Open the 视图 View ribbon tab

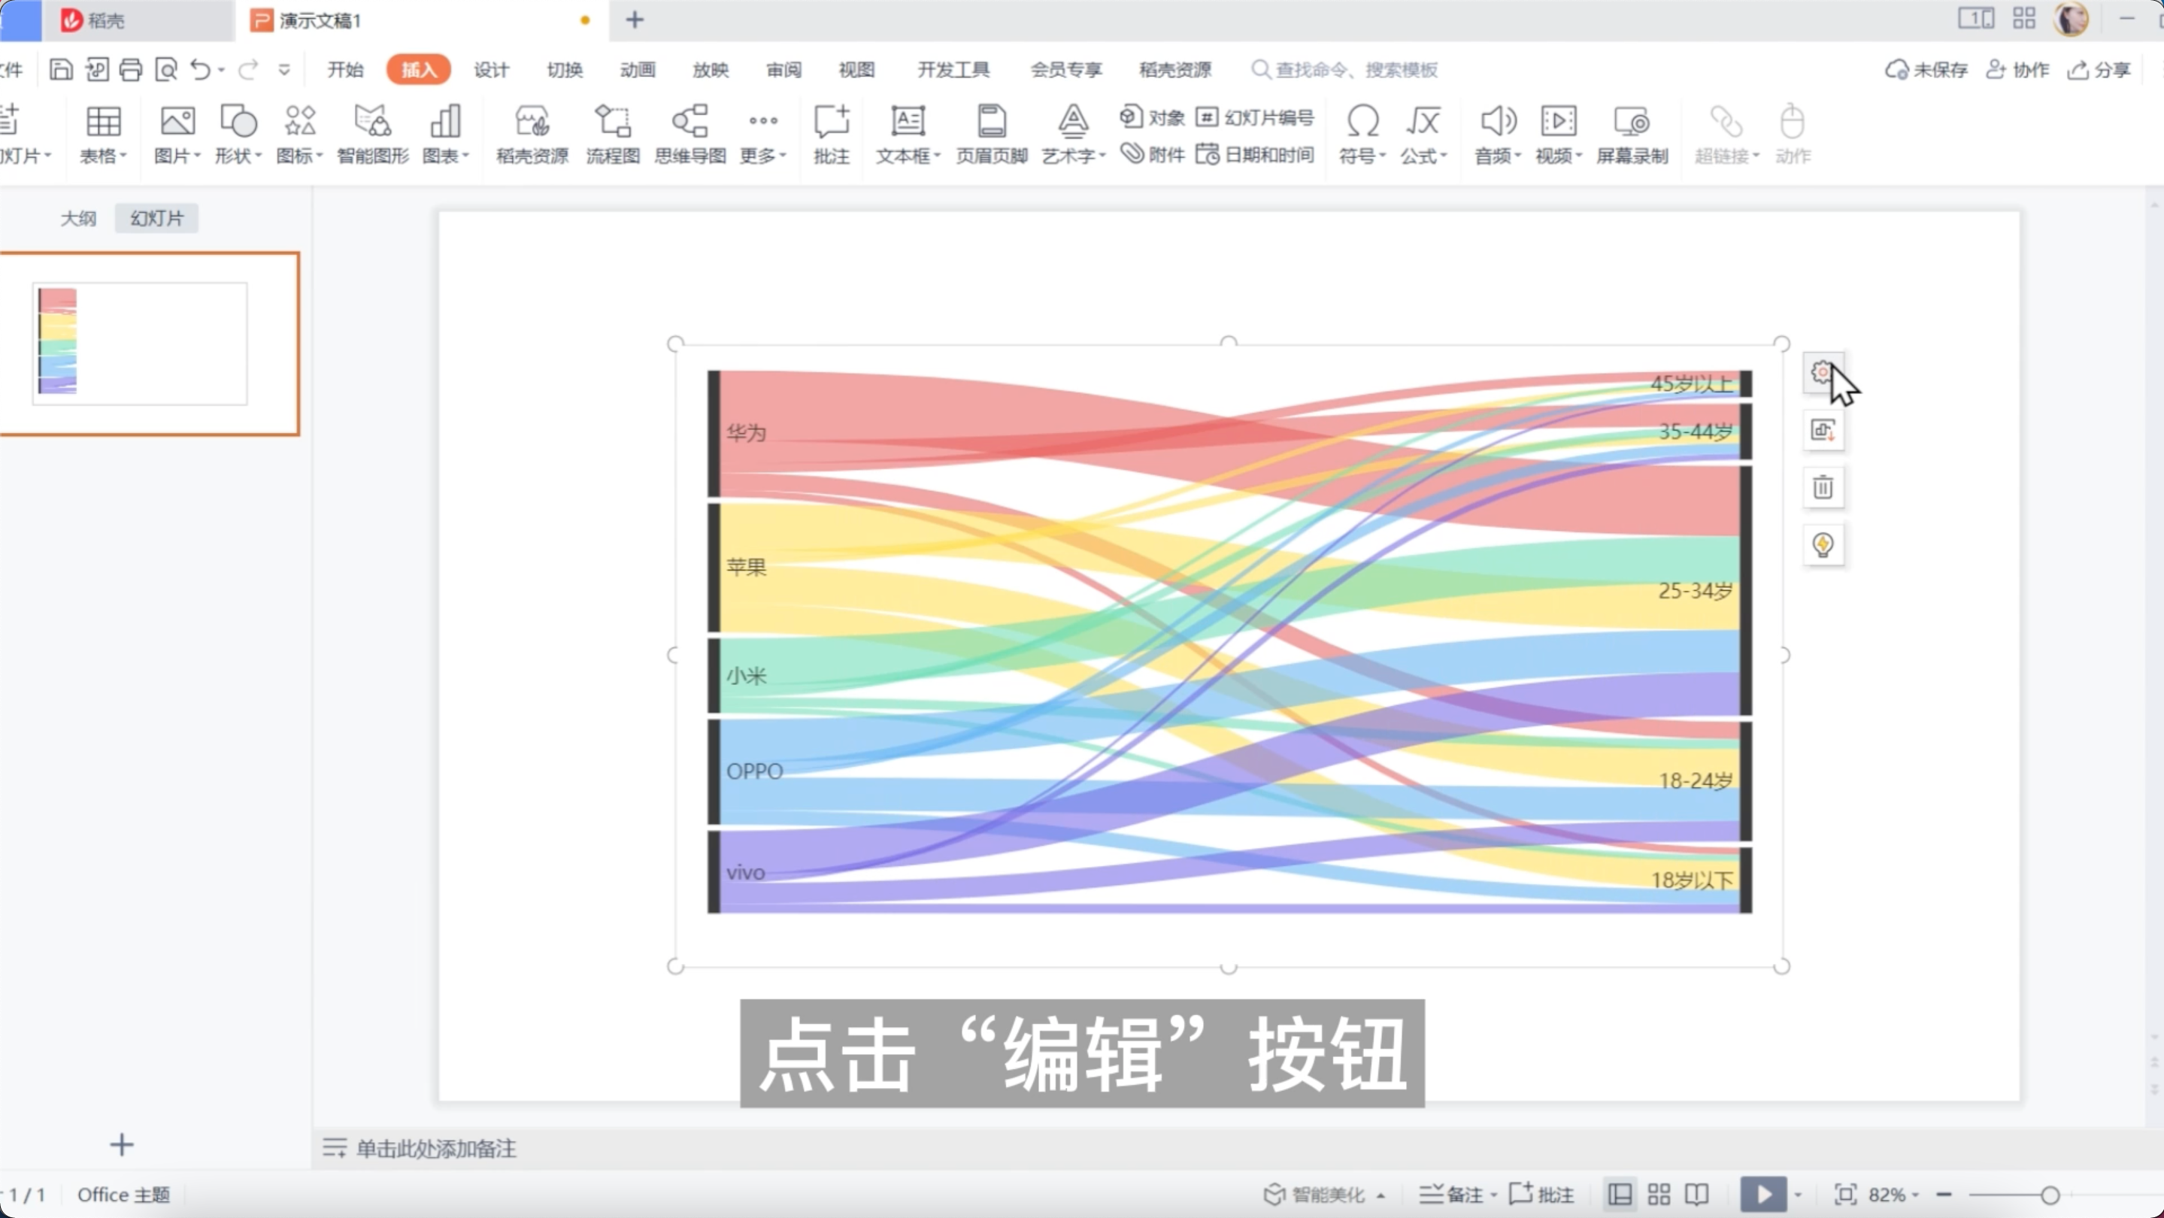(857, 69)
